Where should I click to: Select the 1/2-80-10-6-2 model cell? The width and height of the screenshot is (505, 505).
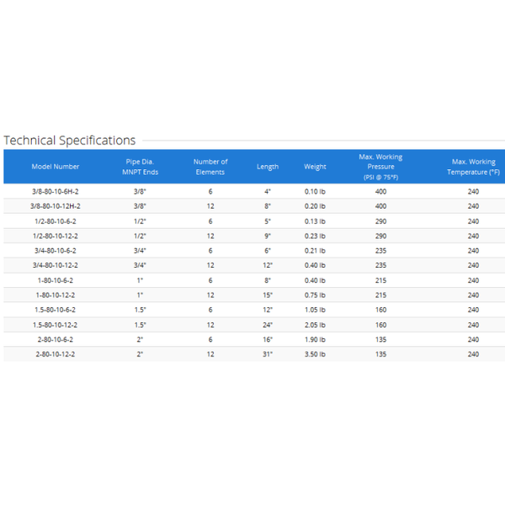(55, 221)
